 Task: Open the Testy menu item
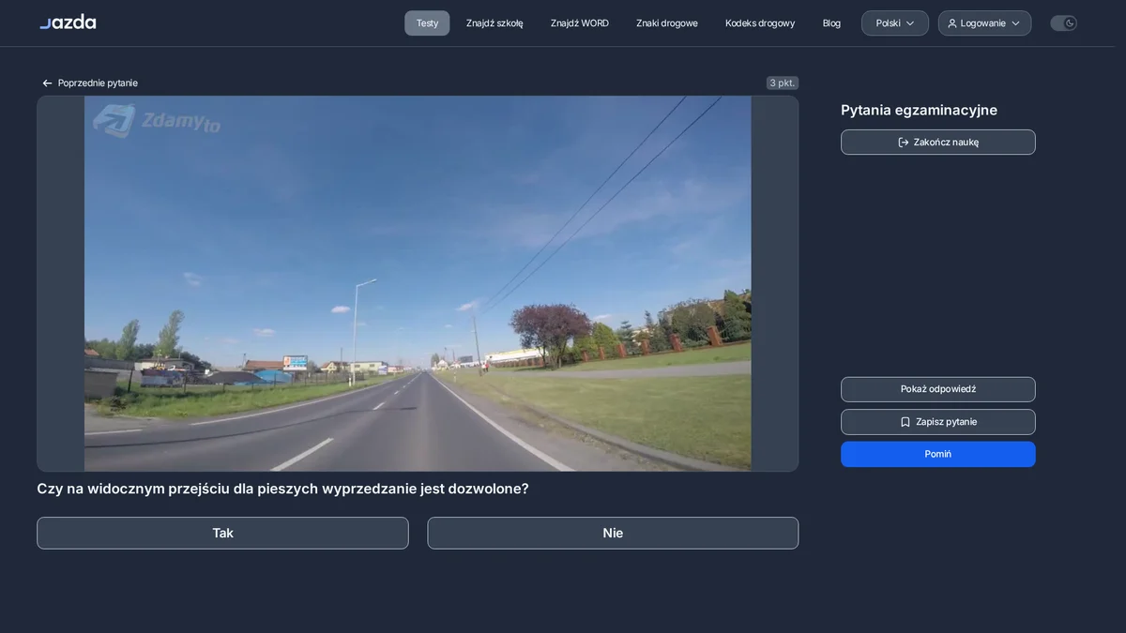[427, 23]
